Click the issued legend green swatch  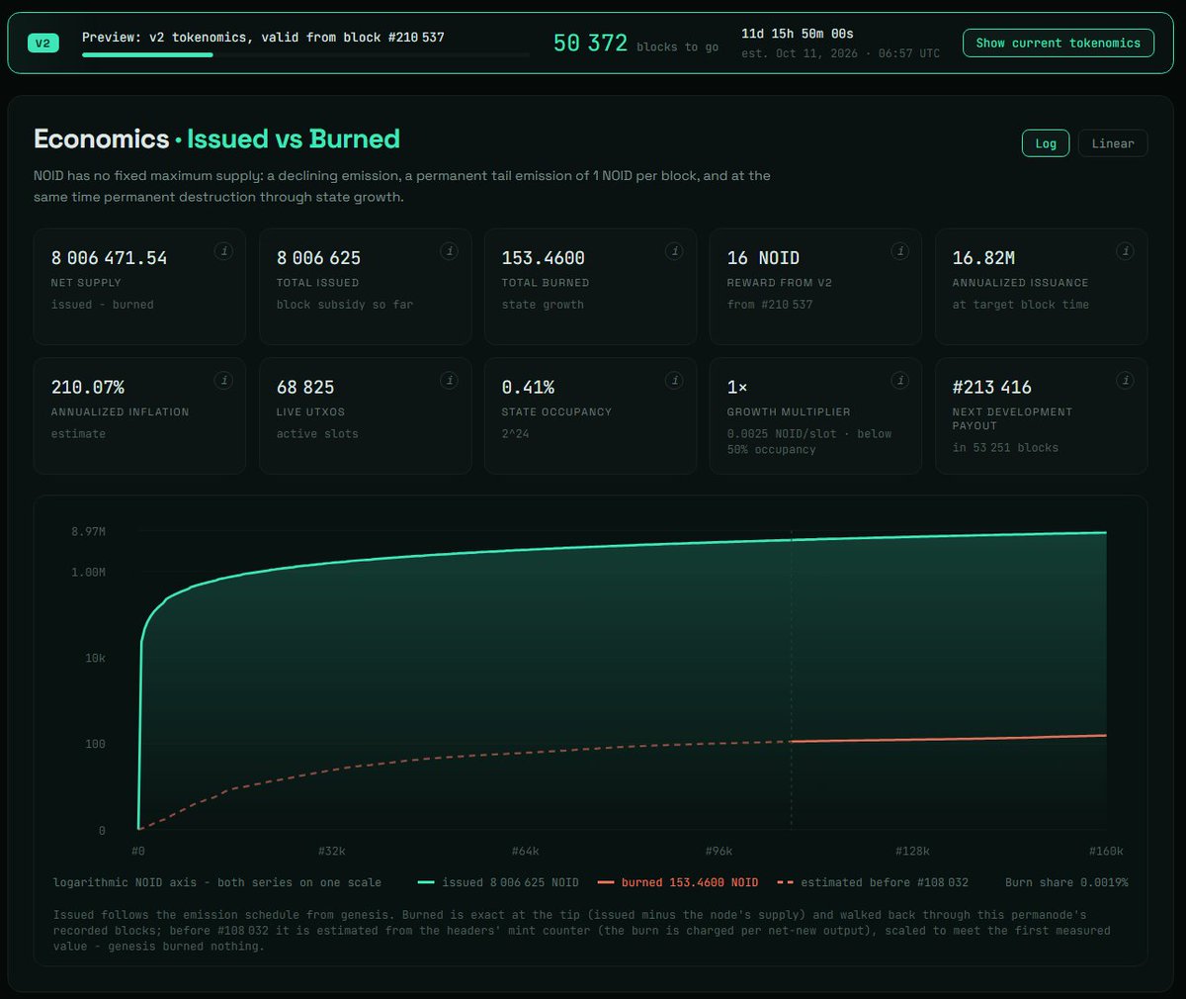pyautogui.click(x=426, y=882)
